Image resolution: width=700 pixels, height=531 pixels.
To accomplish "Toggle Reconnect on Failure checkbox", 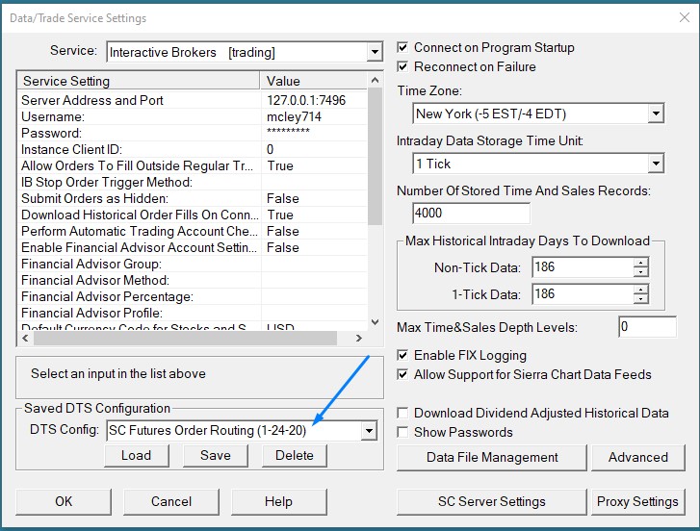I will point(402,66).
